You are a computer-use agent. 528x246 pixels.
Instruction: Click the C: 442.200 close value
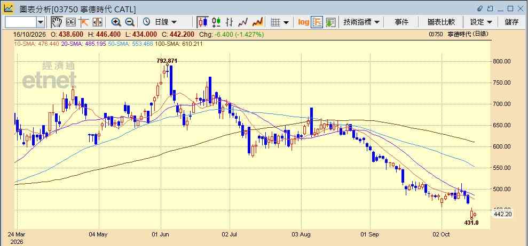178,35
